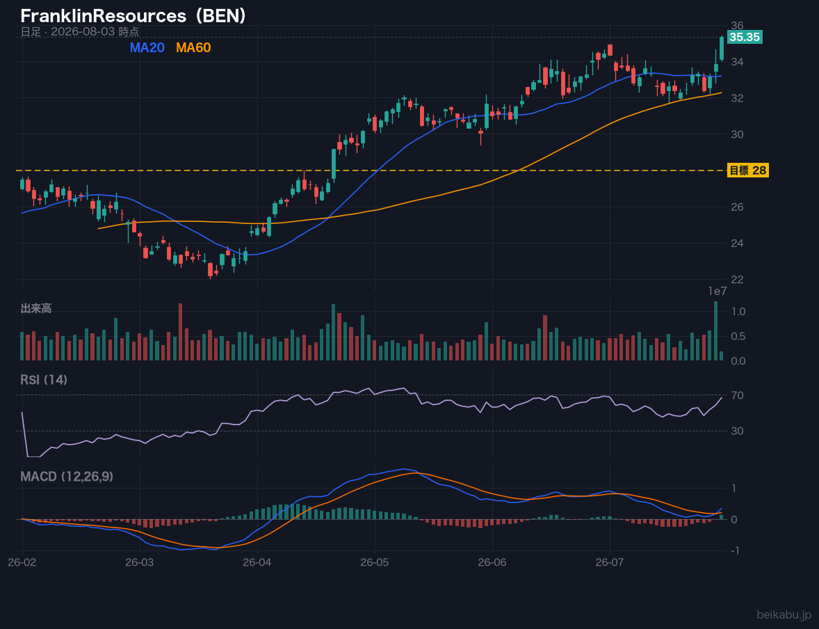Viewport: 819px width, 629px height.
Task: Click the 26-02 x-axis date label
Action: pyautogui.click(x=22, y=563)
